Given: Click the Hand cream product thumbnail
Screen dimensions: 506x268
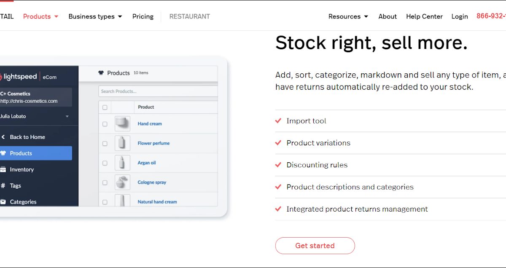Looking at the screenshot, I should point(122,124).
